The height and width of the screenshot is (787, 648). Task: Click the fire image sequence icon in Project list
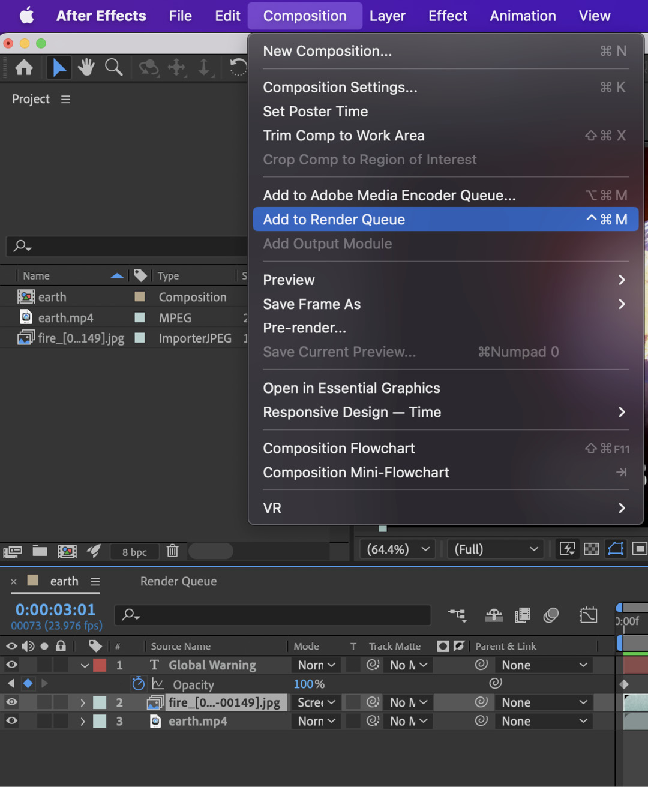tap(26, 338)
